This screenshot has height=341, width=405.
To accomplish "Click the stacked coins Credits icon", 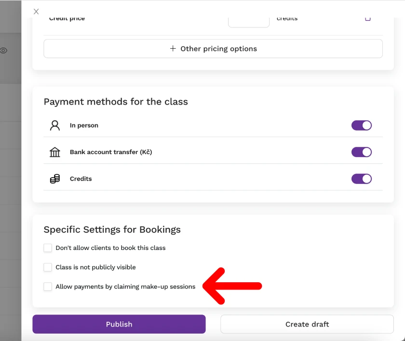I will [x=55, y=179].
